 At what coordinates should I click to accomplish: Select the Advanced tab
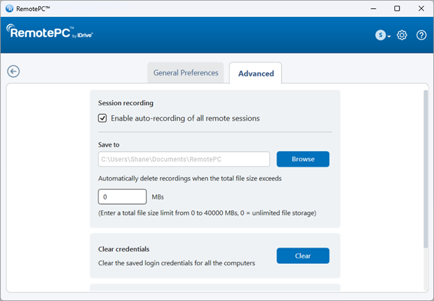pos(256,73)
